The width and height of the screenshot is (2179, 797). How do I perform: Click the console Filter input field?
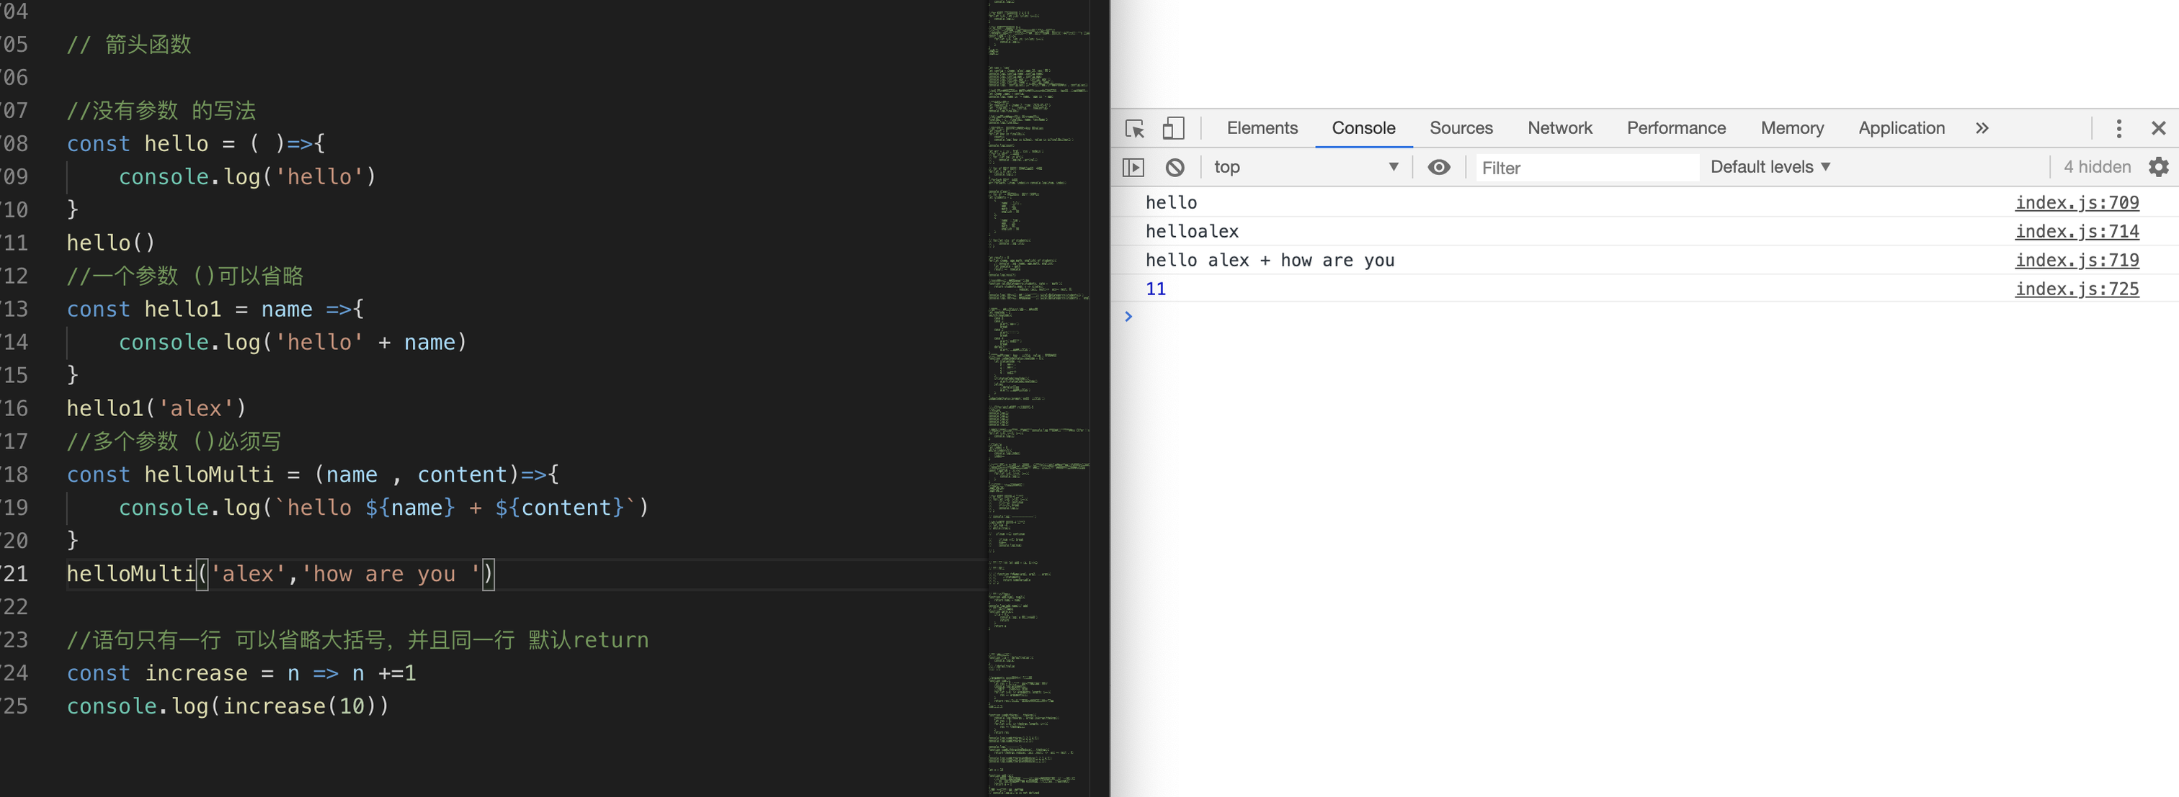point(1586,168)
